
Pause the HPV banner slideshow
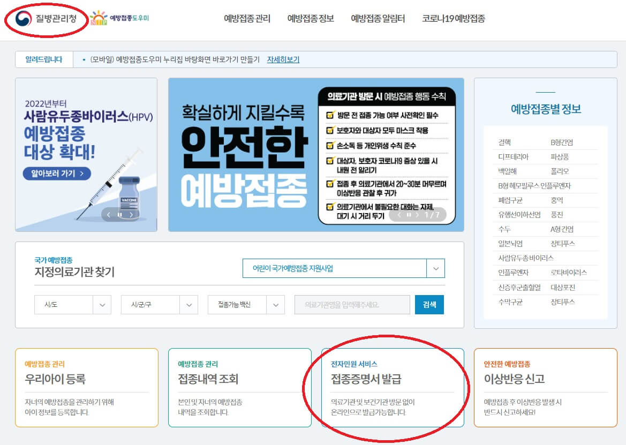point(119,214)
